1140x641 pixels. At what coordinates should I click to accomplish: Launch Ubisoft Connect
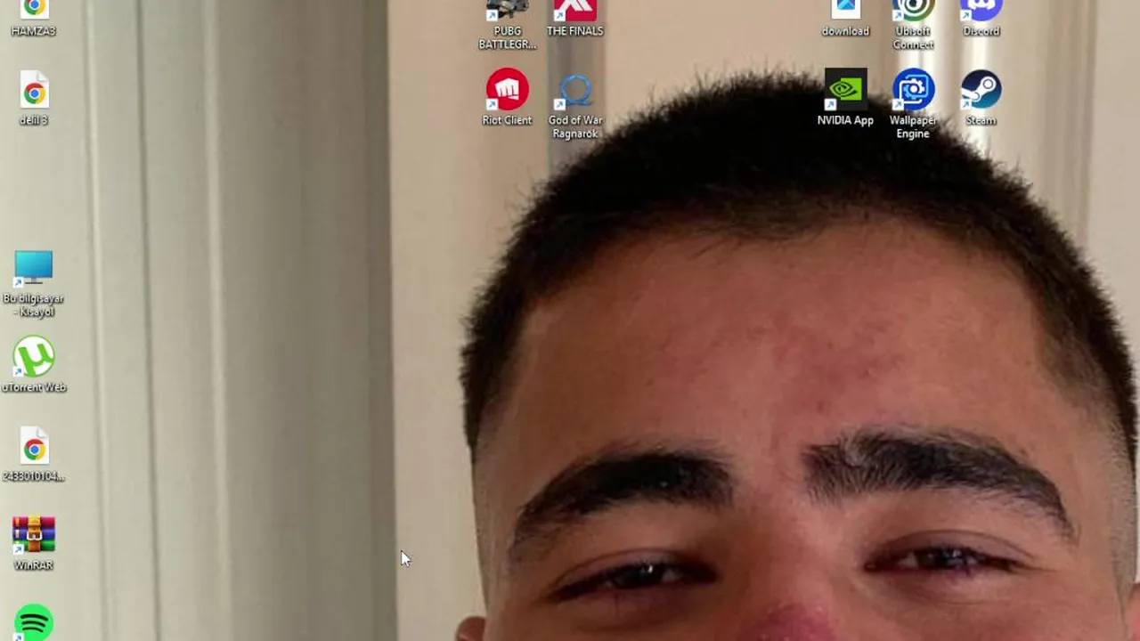click(x=913, y=9)
